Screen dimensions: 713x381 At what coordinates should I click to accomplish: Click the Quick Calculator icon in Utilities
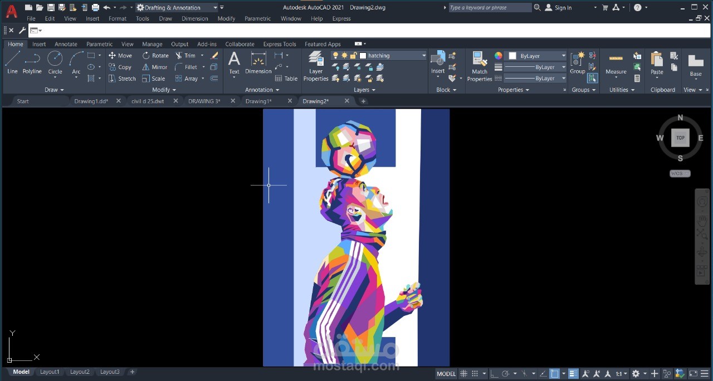pyautogui.click(x=637, y=79)
